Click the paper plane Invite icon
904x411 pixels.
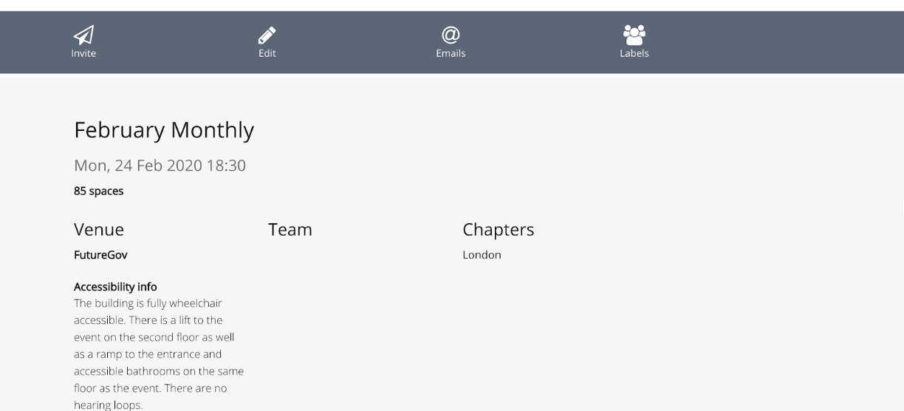83,35
